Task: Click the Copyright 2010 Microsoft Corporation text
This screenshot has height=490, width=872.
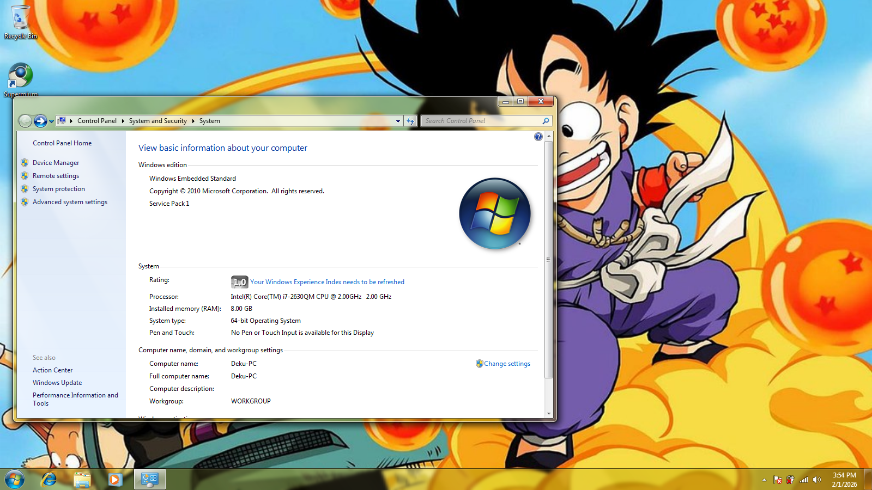Action: pos(237,191)
